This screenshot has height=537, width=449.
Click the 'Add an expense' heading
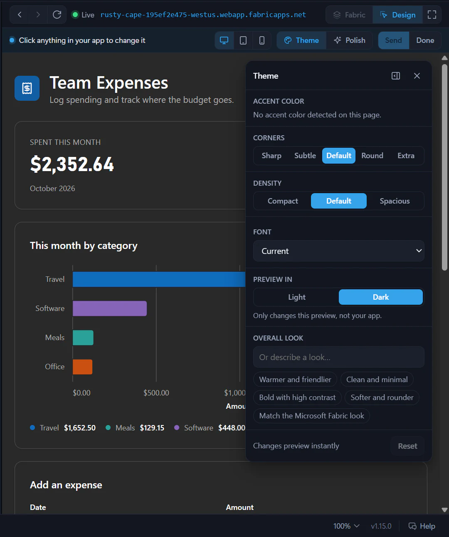(66, 485)
